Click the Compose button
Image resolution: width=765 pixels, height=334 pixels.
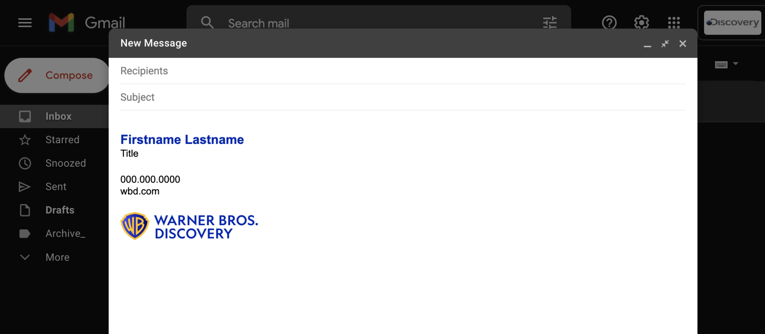(x=56, y=75)
